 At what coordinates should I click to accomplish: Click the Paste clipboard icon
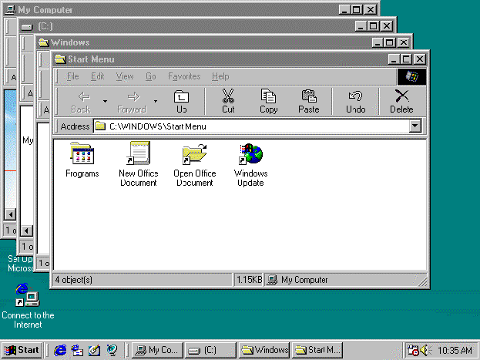click(309, 101)
